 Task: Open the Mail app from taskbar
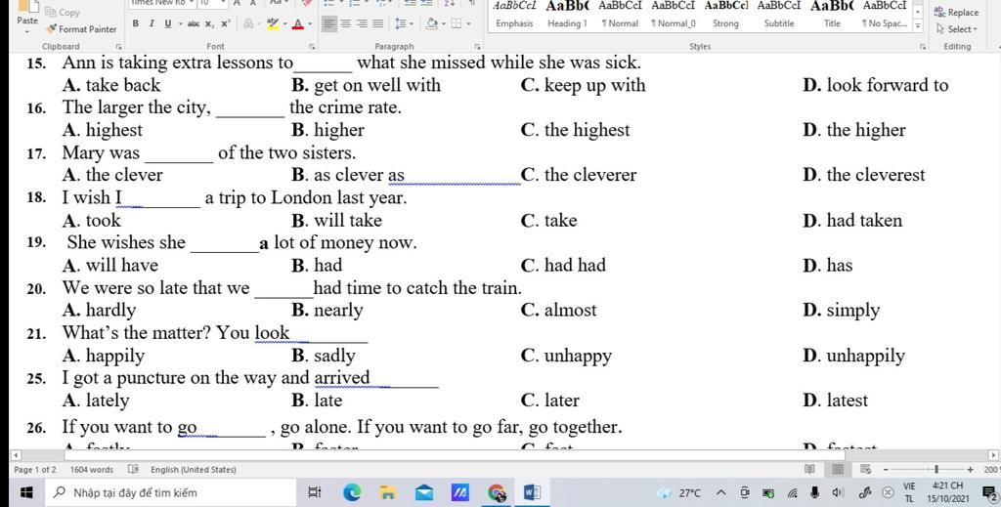coord(424,492)
